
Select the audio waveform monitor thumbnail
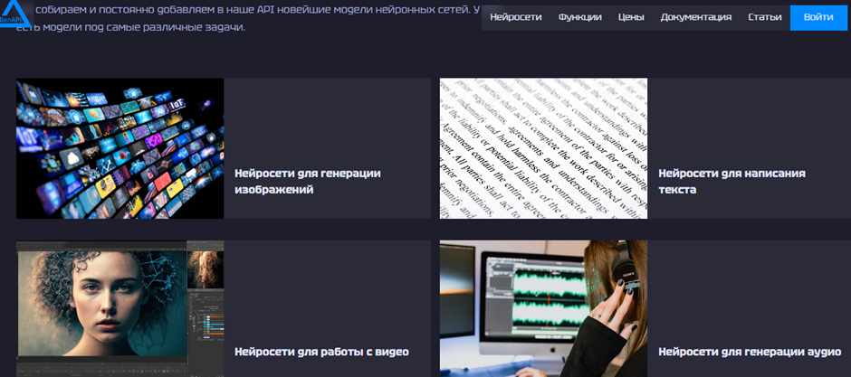point(543,309)
